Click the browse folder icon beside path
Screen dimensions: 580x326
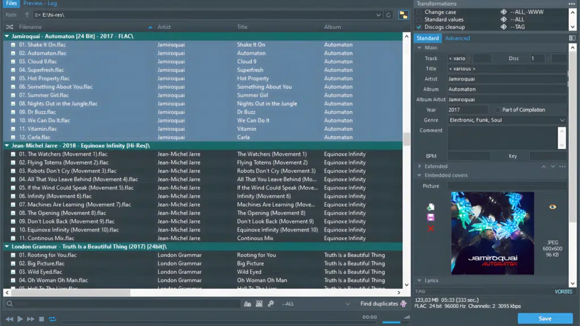404,15
